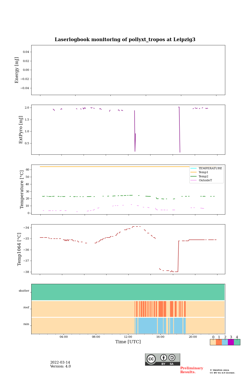This screenshot has width=250, height=375.
Task: Click the 'Time [UTC]' axis label
Action: point(128,342)
